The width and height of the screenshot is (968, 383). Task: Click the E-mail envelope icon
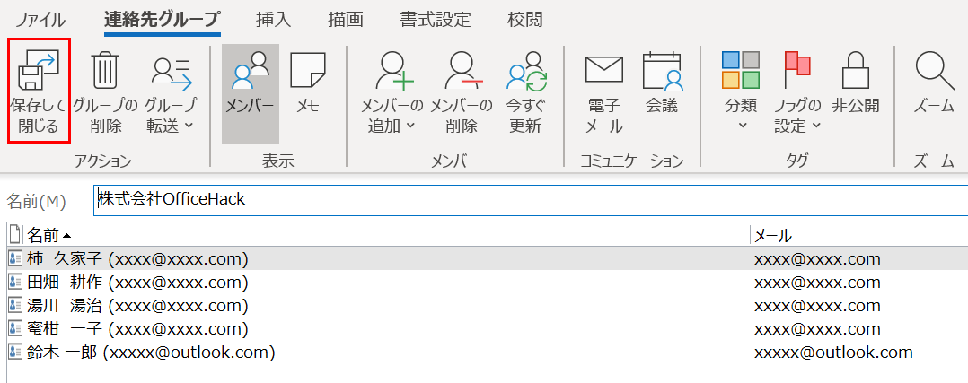(603, 70)
